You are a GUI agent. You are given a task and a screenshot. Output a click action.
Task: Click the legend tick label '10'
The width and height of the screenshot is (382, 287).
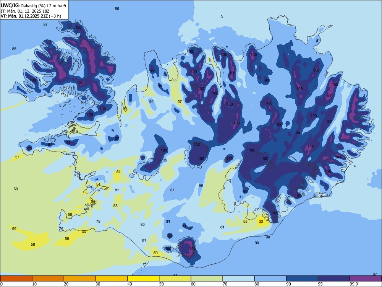34,284
